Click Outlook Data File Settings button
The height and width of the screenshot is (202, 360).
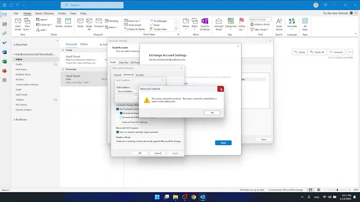[x=135, y=122]
